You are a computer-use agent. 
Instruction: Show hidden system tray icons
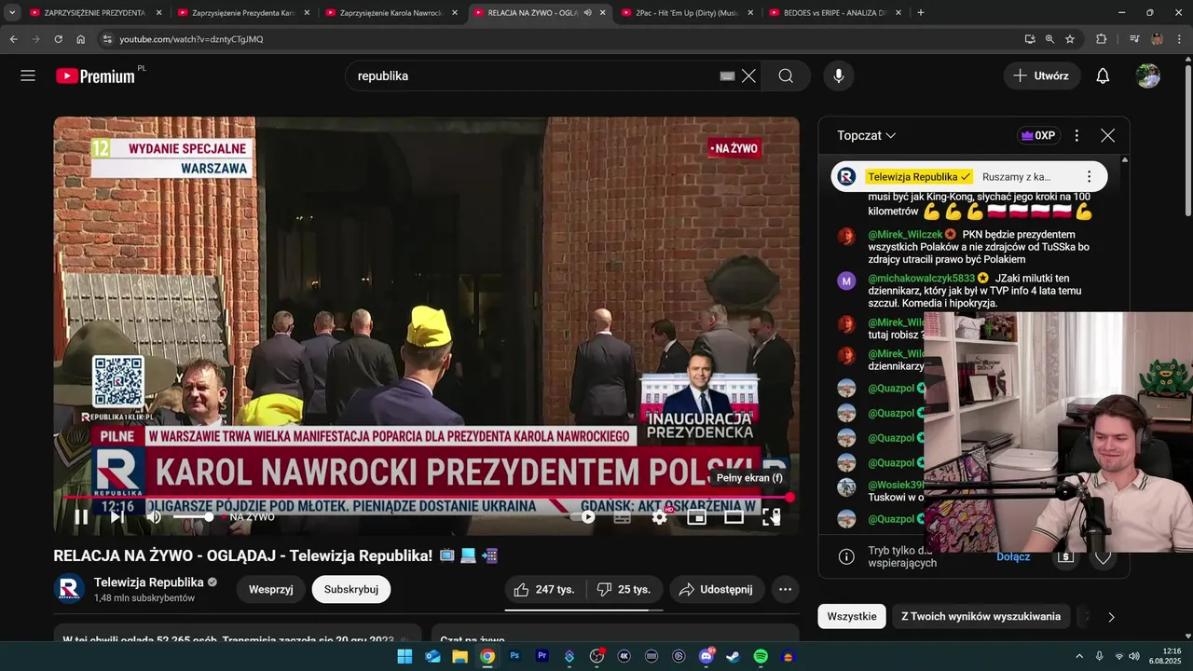tap(1079, 656)
